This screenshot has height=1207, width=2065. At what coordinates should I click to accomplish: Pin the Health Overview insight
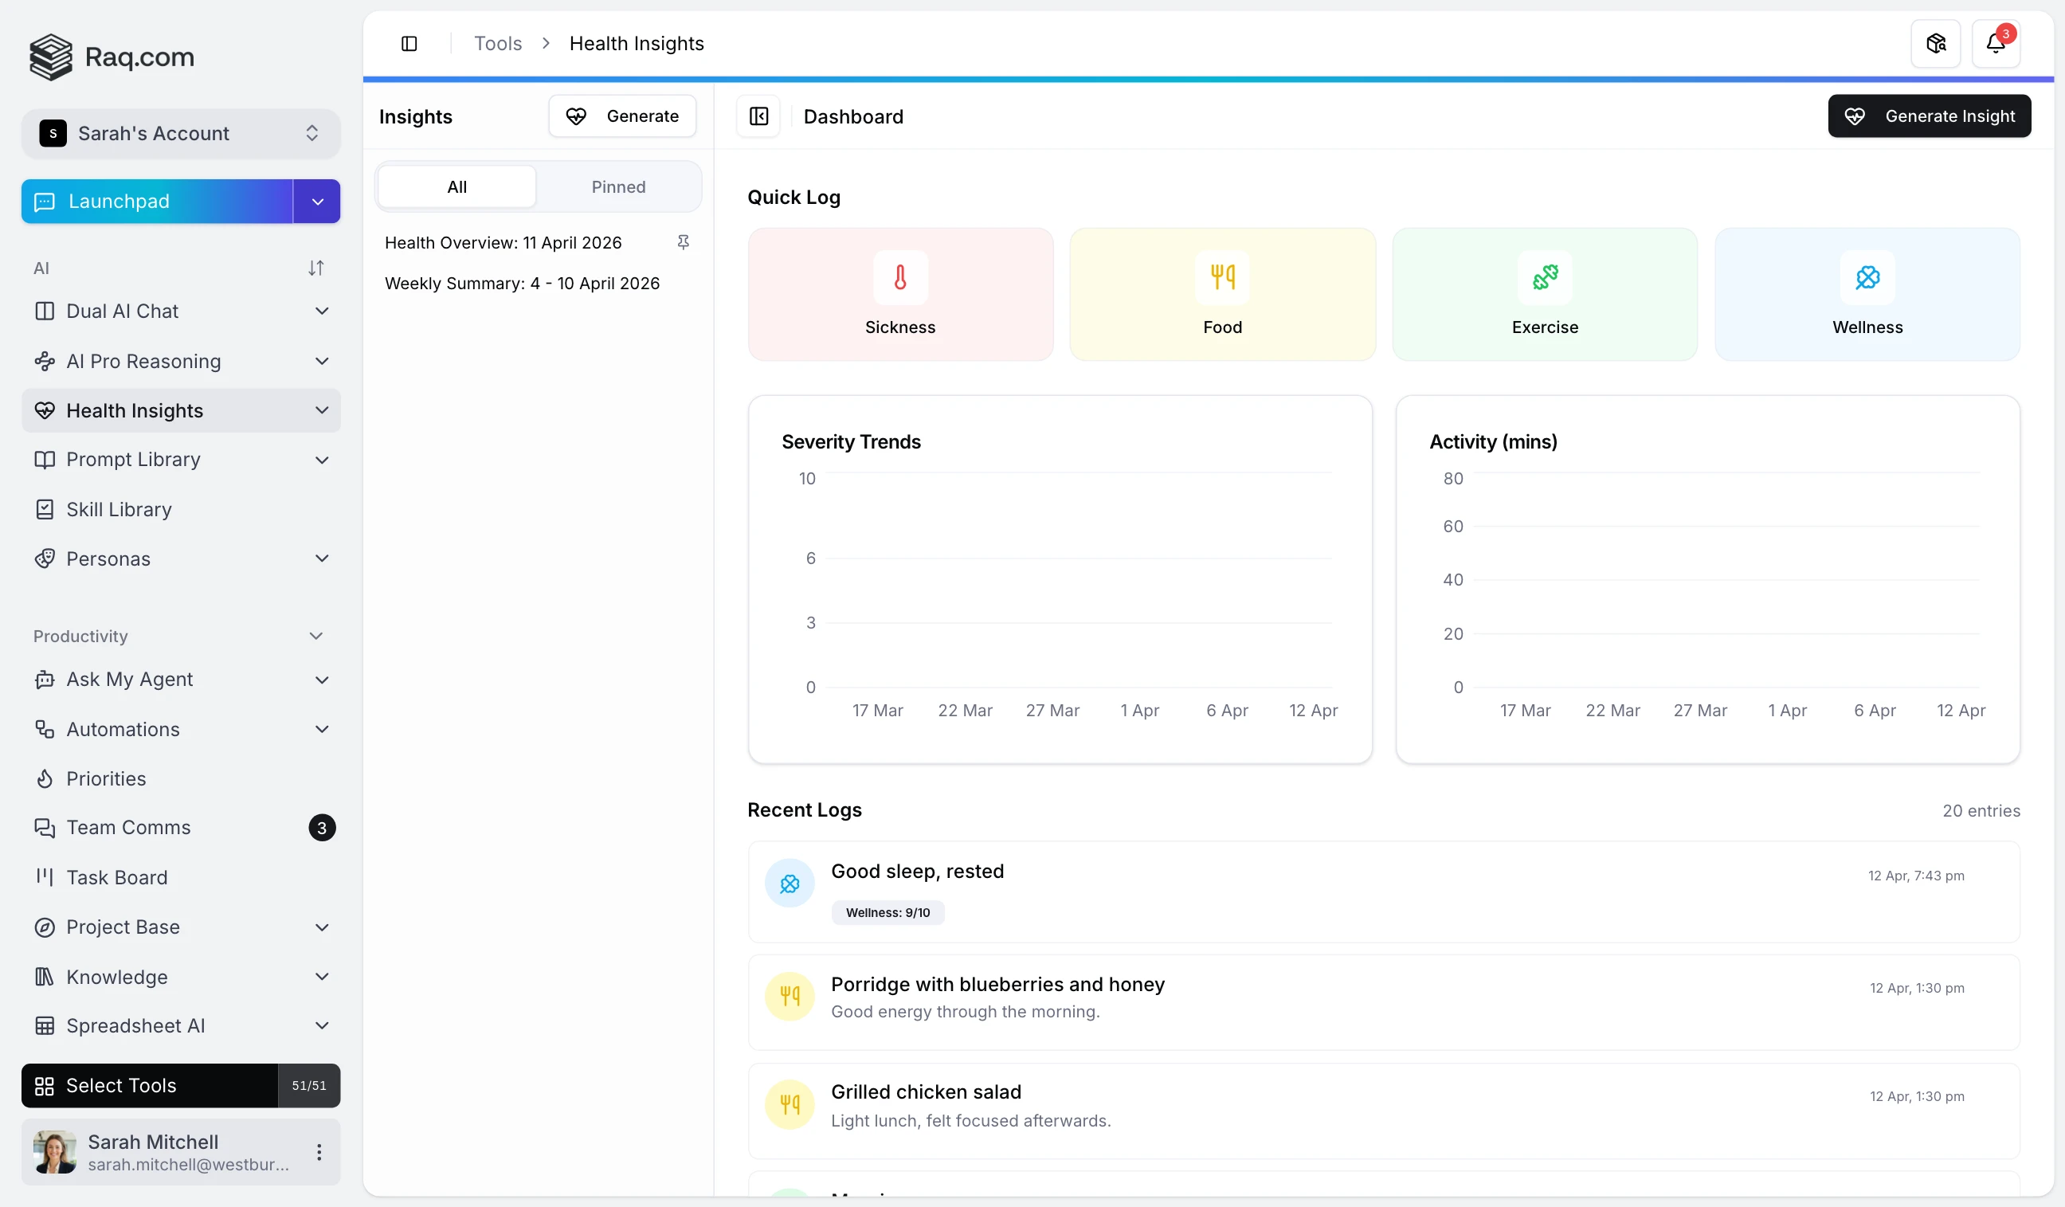coord(684,241)
